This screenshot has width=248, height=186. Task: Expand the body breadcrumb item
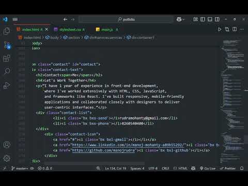point(52,38)
